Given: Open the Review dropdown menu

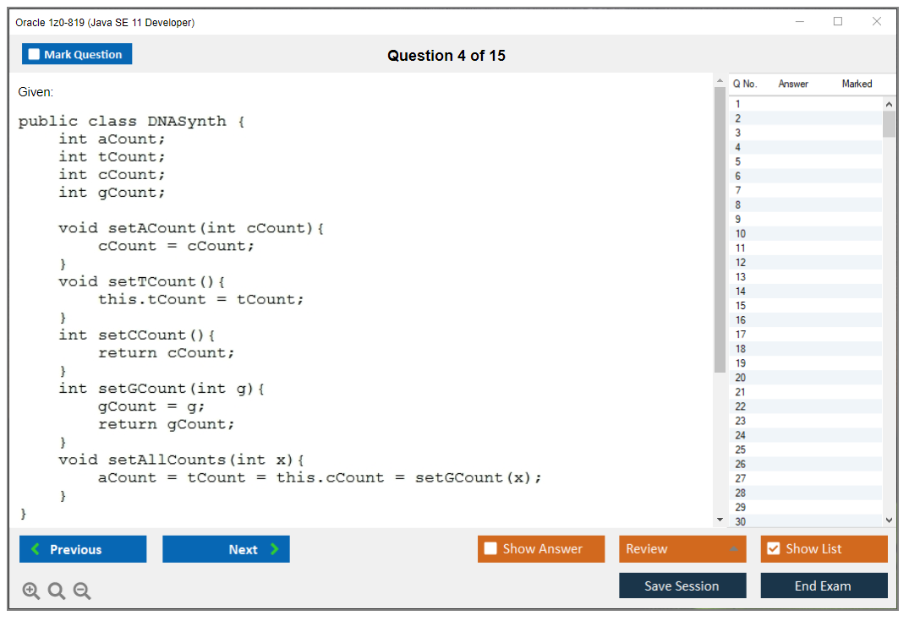Looking at the screenshot, I should click(x=682, y=549).
